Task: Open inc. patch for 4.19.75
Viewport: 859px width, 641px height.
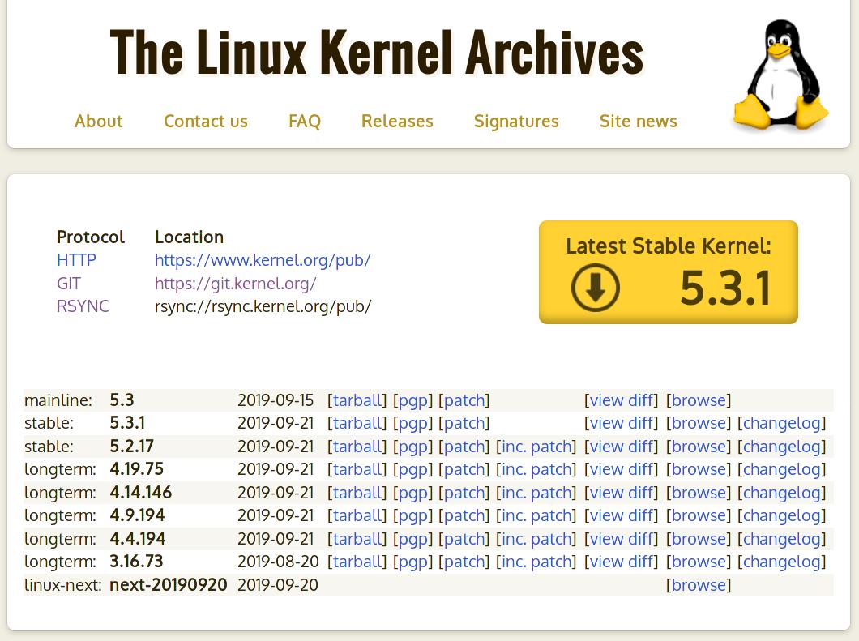Action: [536, 469]
